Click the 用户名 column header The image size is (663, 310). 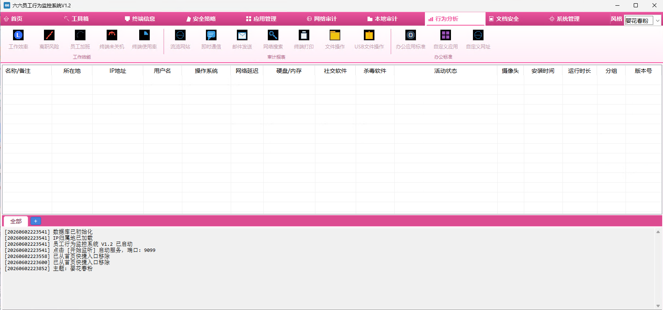coord(162,71)
